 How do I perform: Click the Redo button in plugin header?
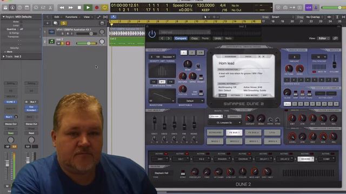click(228, 38)
